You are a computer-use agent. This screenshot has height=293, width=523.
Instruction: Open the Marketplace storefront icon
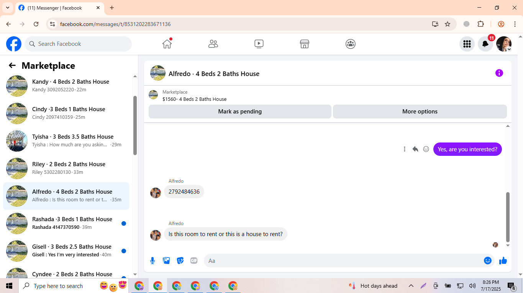[305, 44]
